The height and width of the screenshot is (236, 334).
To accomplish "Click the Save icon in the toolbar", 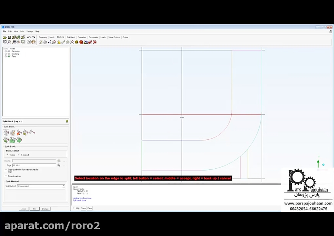I will (10, 37).
